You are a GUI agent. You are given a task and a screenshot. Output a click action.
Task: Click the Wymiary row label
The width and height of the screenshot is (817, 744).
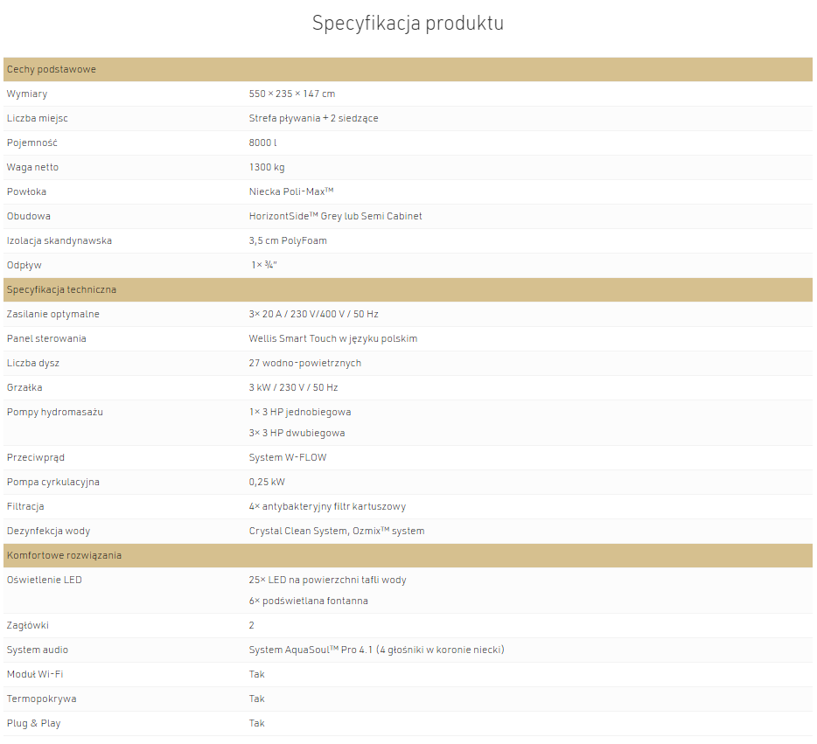(27, 94)
